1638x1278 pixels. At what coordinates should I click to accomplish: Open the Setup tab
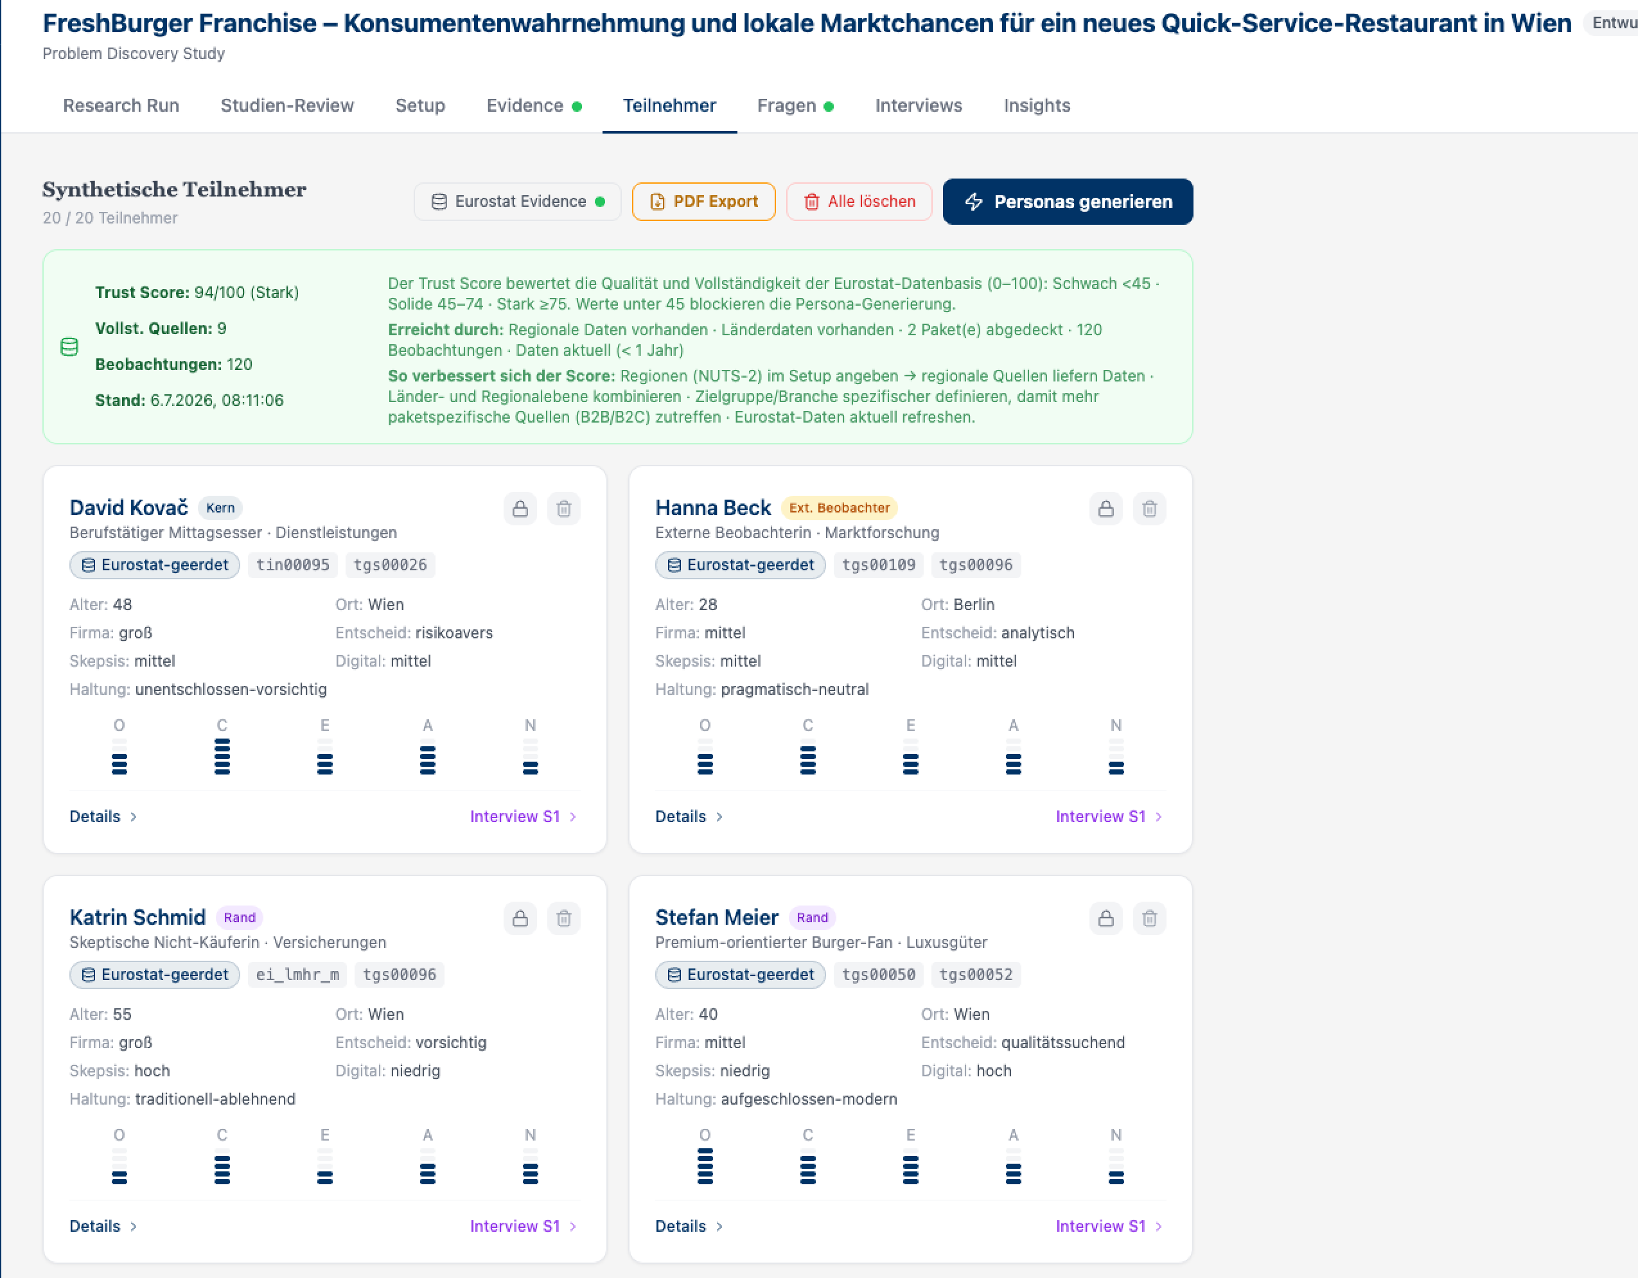tap(420, 106)
